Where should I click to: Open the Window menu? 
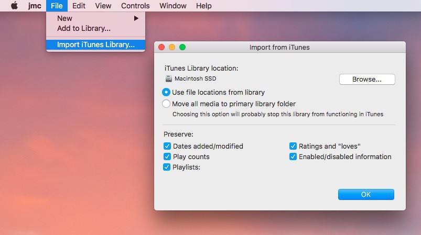click(173, 6)
